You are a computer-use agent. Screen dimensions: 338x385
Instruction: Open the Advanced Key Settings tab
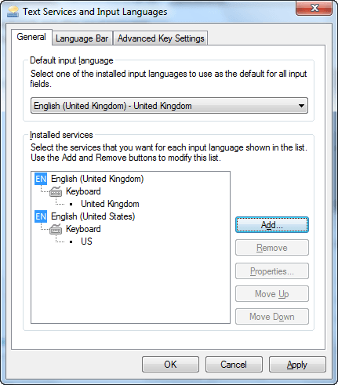click(x=161, y=38)
